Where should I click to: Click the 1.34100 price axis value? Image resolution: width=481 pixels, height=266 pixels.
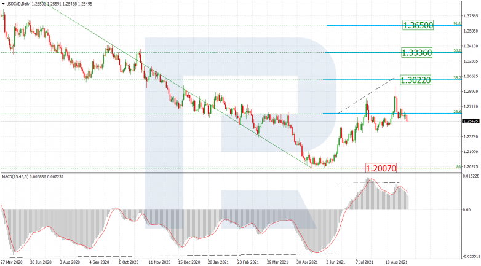(x=472, y=46)
